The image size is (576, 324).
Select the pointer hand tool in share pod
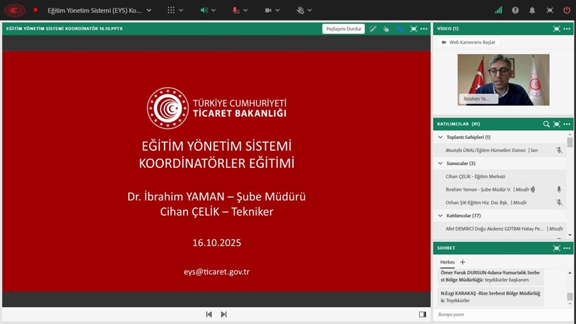386,29
